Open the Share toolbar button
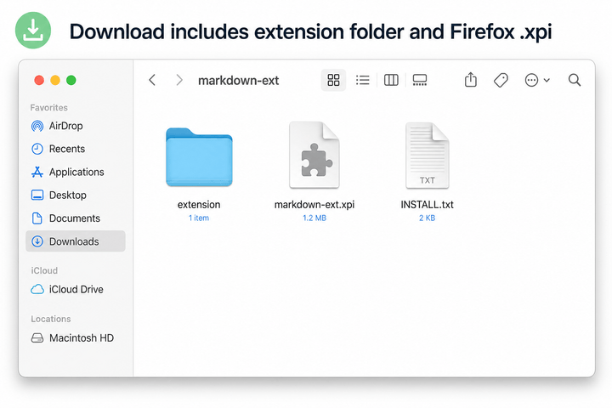Viewport: 612px width, 408px height. click(x=471, y=80)
